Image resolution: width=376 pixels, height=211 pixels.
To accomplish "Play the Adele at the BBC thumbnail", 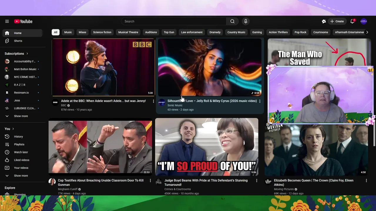I will (103, 67).
